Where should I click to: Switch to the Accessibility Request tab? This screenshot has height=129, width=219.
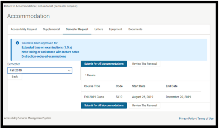tap(24, 29)
